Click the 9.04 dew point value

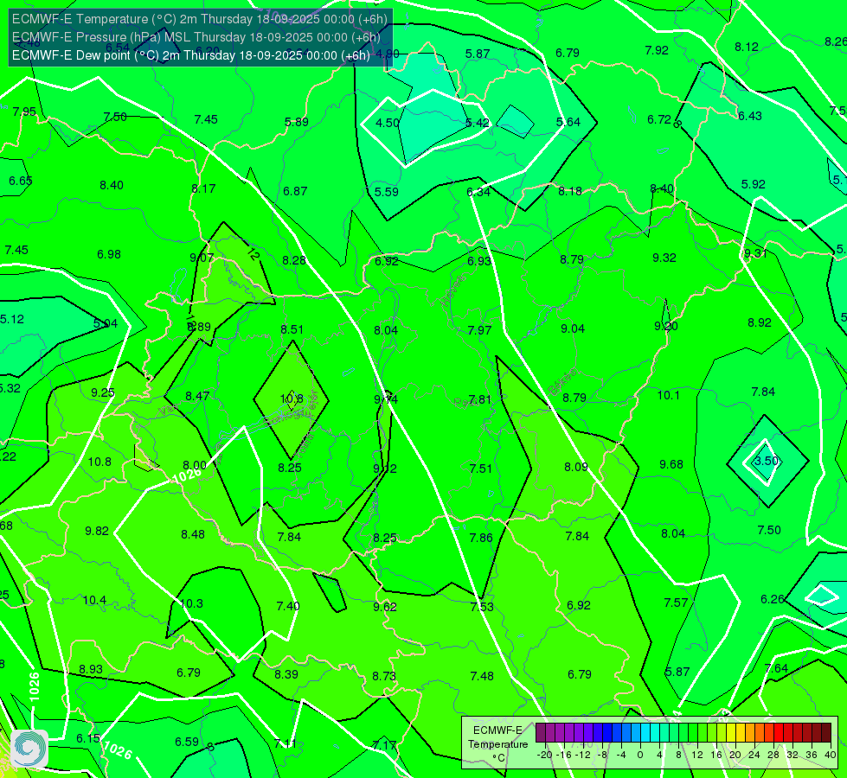click(x=573, y=328)
